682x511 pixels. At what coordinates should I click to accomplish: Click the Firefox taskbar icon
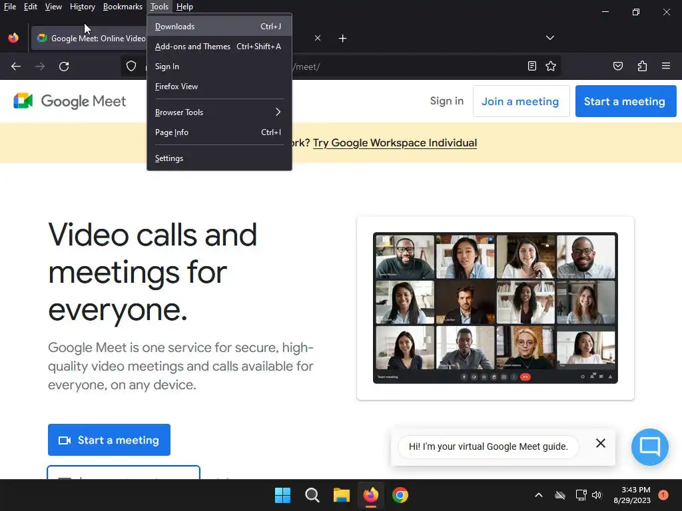(370, 495)
